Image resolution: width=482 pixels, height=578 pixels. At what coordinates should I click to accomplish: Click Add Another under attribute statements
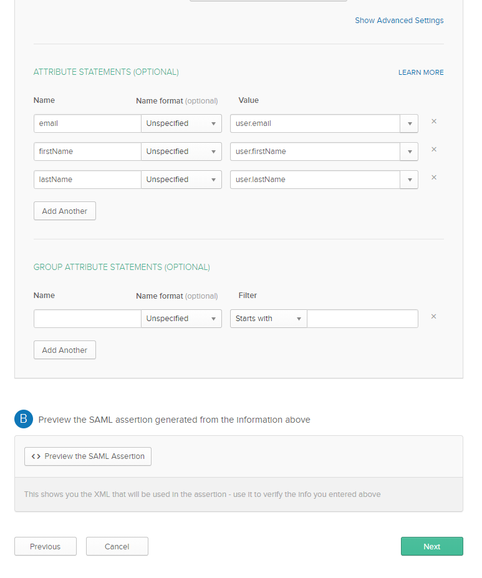(x=65, y=211)
